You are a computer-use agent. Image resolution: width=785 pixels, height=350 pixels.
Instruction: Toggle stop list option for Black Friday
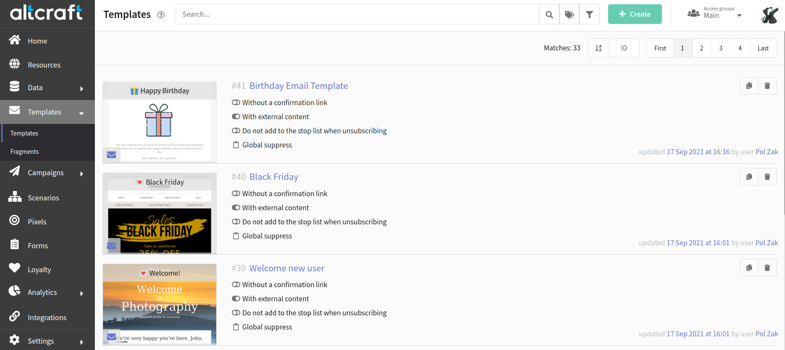(x=236, y=222)
